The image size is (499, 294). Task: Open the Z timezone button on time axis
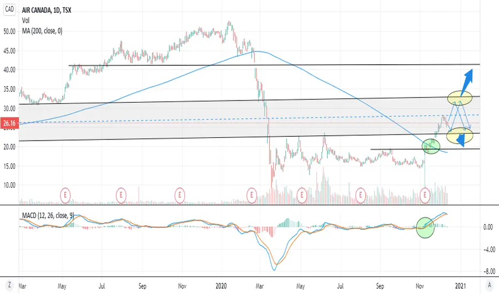pyautogui.click(x=9, y=285)
